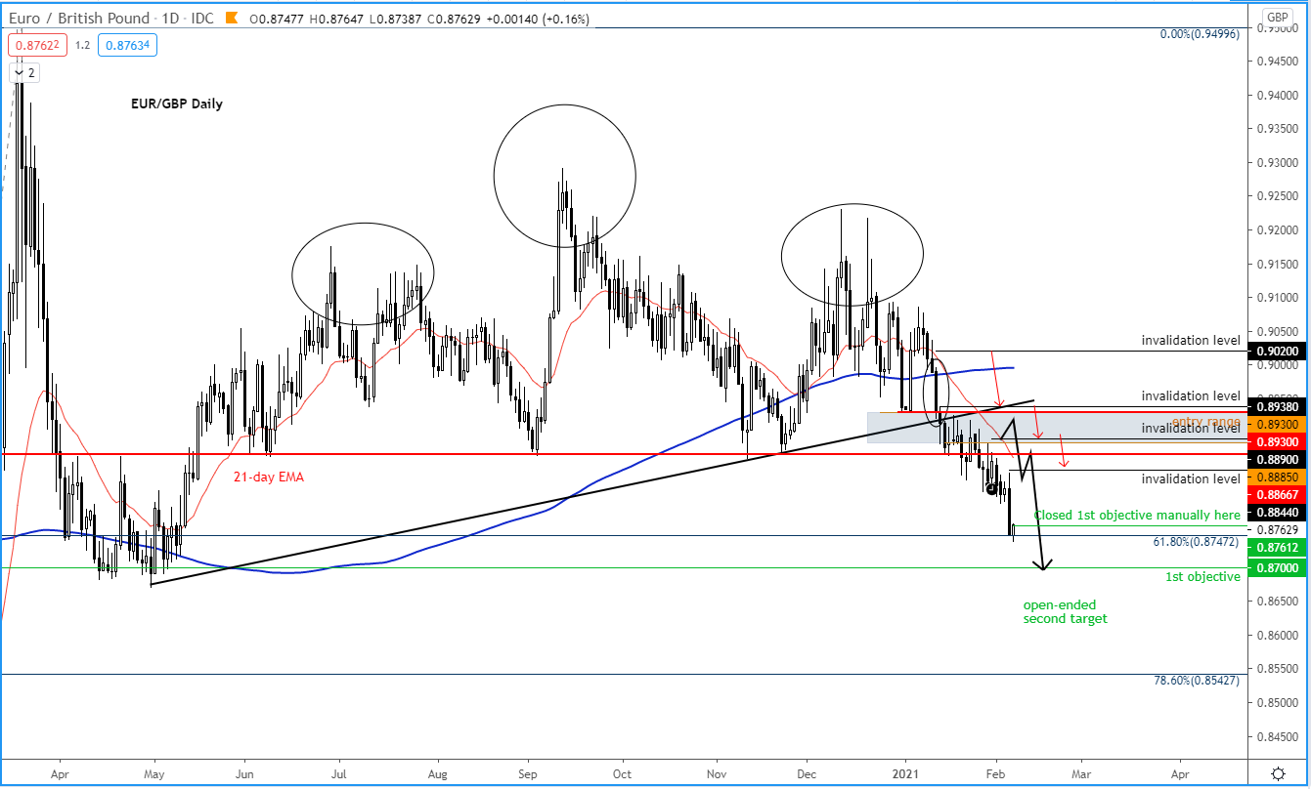Click the open value O0.87477
Viewport: 1311px width, 789px height.
tap(277, 19)
